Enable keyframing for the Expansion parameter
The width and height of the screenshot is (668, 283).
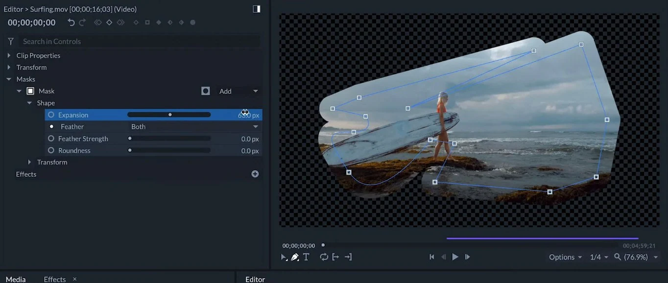tap(51, 115)
